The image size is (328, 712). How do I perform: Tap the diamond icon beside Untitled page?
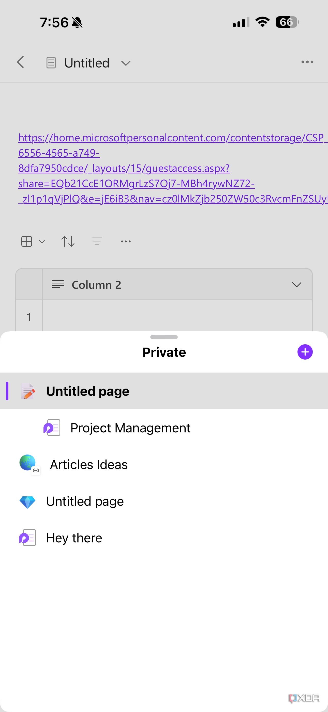[x=28, y=501]
